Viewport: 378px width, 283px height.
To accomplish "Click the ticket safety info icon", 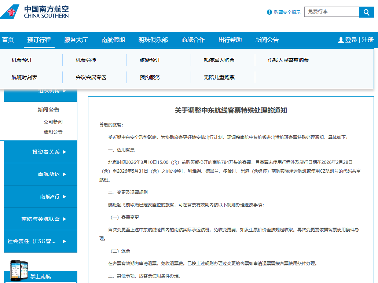I will (269, 12).
